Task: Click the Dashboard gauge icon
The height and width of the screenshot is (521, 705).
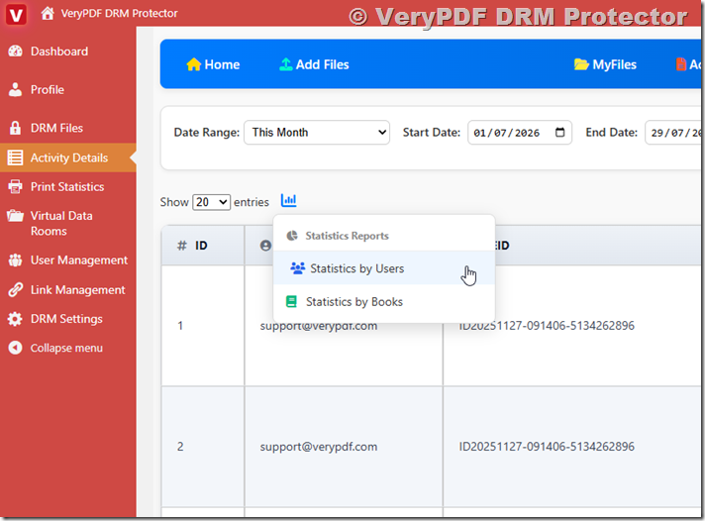Action: 15,52
